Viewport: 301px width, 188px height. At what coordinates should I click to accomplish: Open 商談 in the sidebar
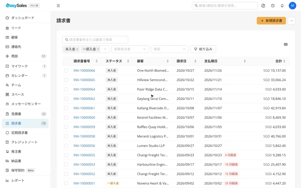(25, 56)
